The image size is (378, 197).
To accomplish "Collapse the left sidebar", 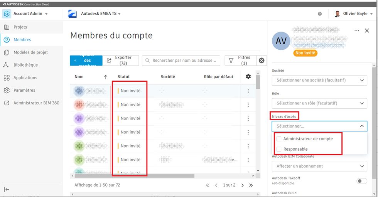I will pyautogui.click(x=7, y=189).
